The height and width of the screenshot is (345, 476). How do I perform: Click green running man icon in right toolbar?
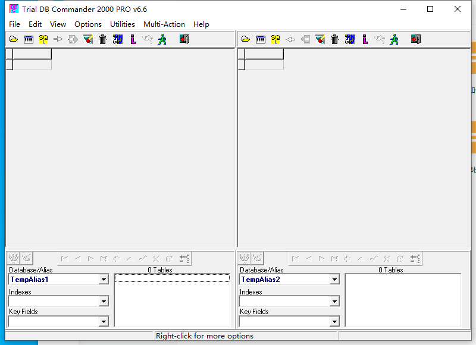394,39
